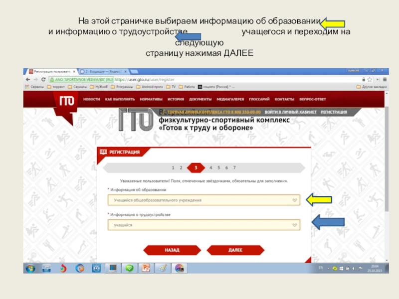Show hidden system tray icons arrow
Screen dimensions: 399x299
tap(329, 269)
